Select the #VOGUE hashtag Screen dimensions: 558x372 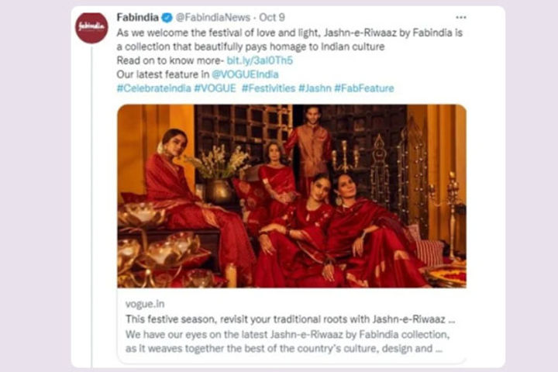coord(215,88)
